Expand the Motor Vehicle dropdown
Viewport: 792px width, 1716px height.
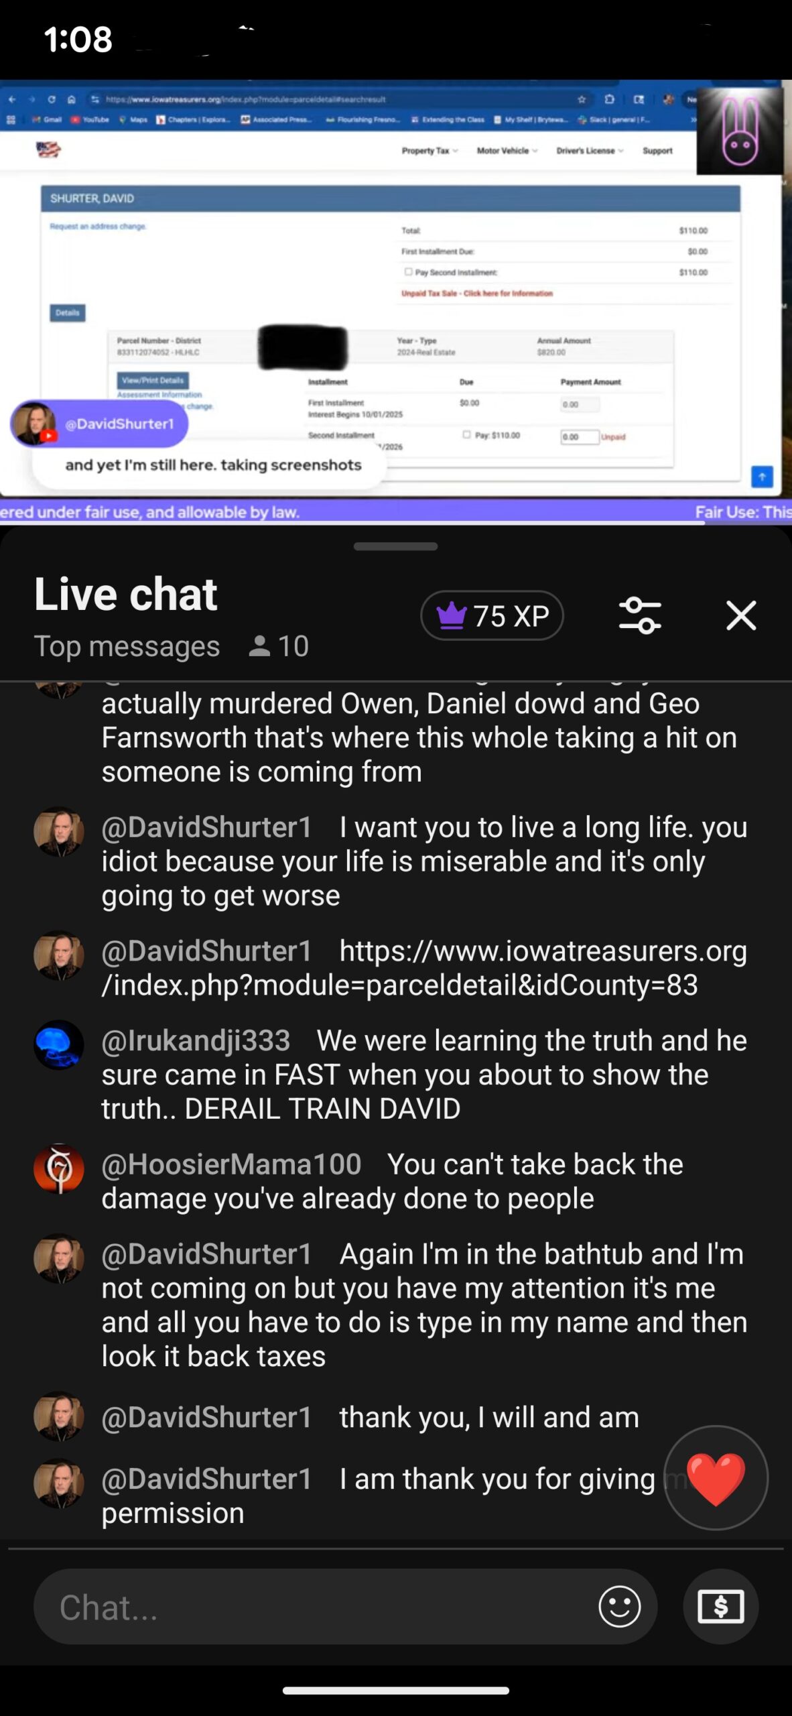pyautogui.click(x=507, y=151)
